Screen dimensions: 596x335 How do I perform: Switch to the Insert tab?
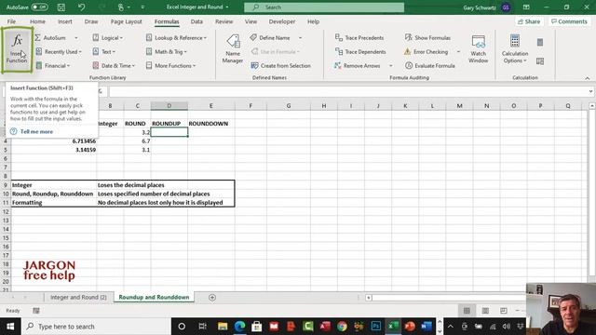[x=65, y=21]
